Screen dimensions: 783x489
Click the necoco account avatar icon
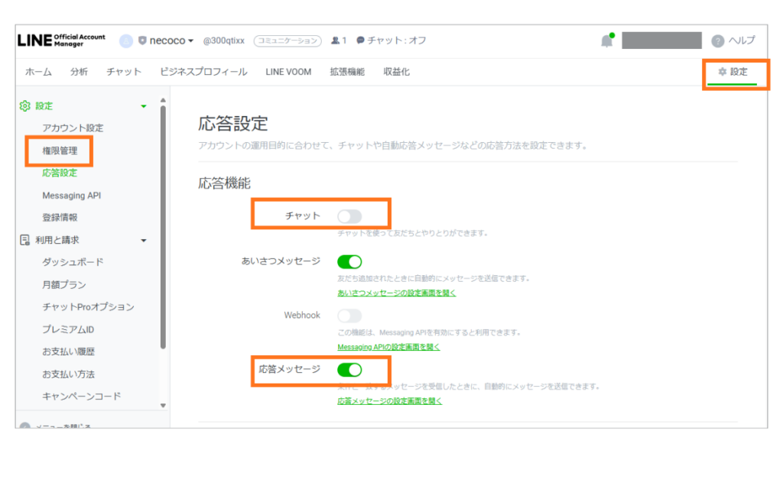pyautogui.click(x=126, y=40)
